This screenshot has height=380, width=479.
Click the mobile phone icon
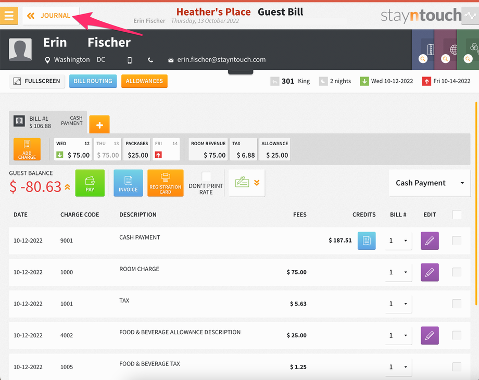(130, 60)
